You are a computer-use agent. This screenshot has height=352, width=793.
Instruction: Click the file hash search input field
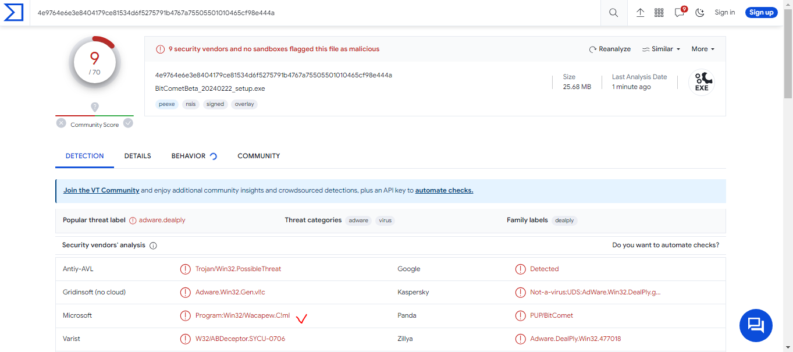[x=314, y=13]
